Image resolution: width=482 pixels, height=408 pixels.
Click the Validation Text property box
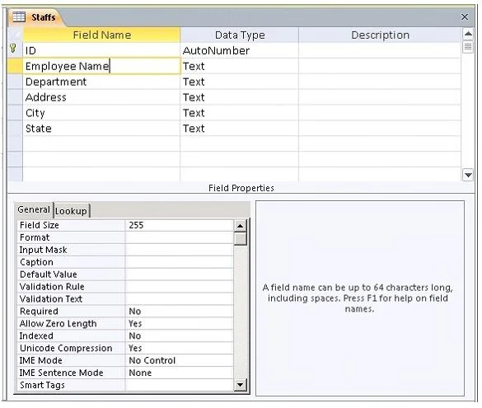180,299
